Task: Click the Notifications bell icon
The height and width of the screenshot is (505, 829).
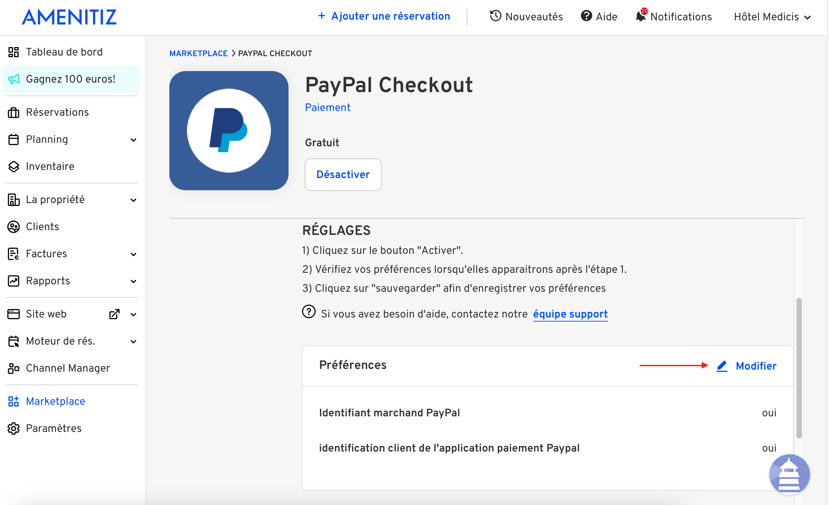Action: [640, 16]
